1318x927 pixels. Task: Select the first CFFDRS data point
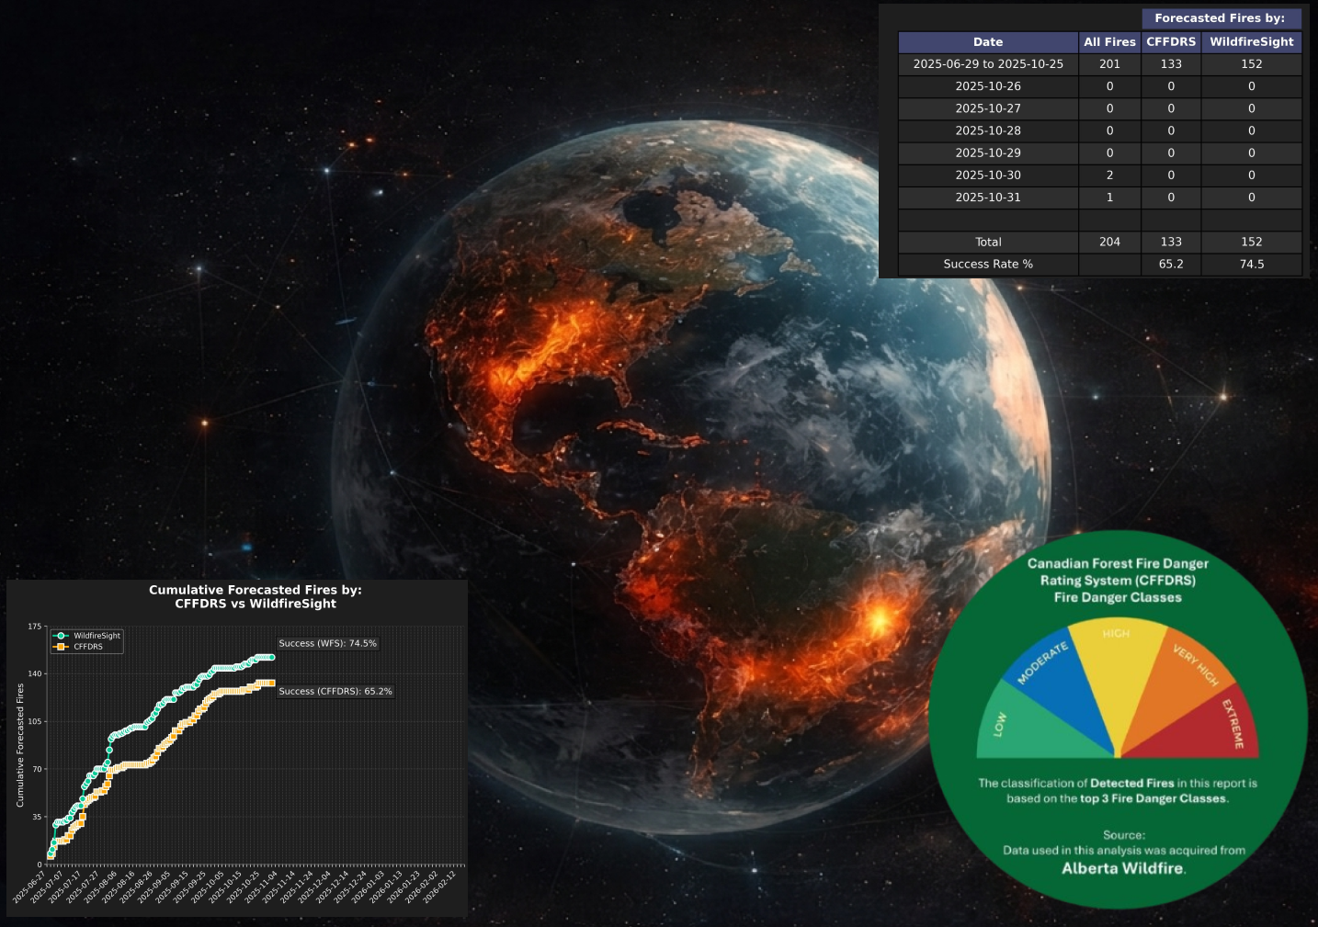tap(51, 859)
